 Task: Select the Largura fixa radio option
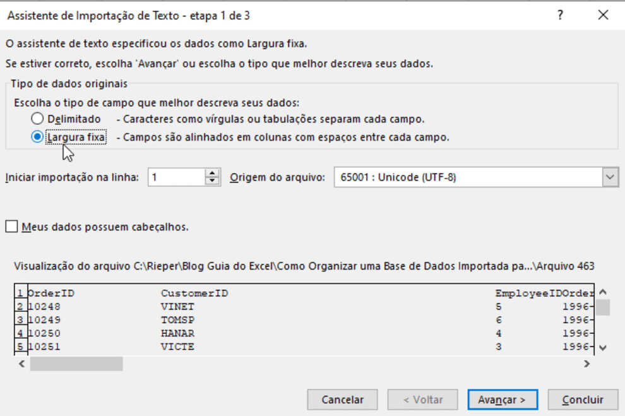(37, 136)
